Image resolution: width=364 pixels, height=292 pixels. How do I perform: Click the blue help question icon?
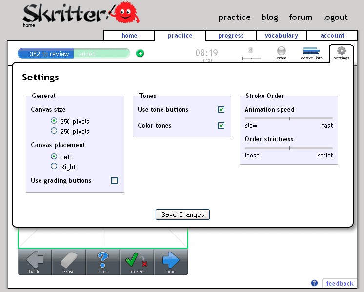point(314,283)
